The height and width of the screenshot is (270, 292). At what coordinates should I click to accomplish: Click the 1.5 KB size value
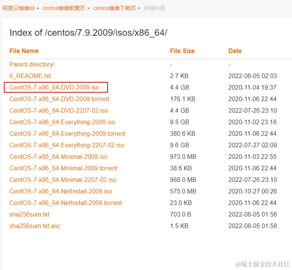click(x=179, y=226)
